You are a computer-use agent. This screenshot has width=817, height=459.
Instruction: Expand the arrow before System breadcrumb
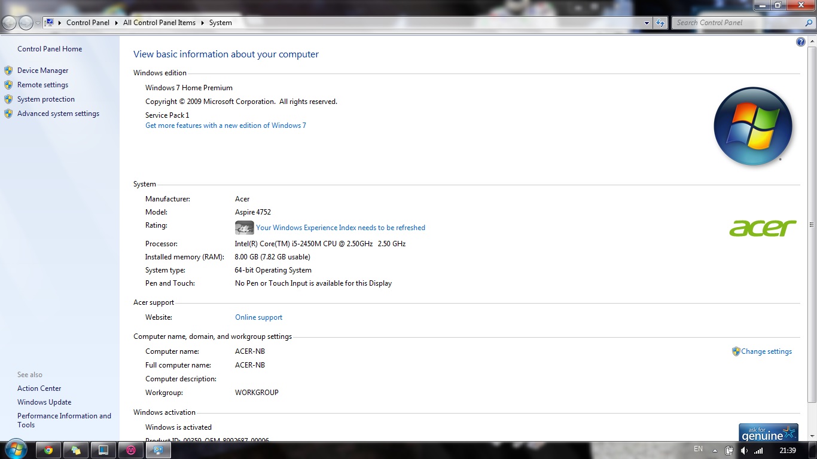pos(203,23)
